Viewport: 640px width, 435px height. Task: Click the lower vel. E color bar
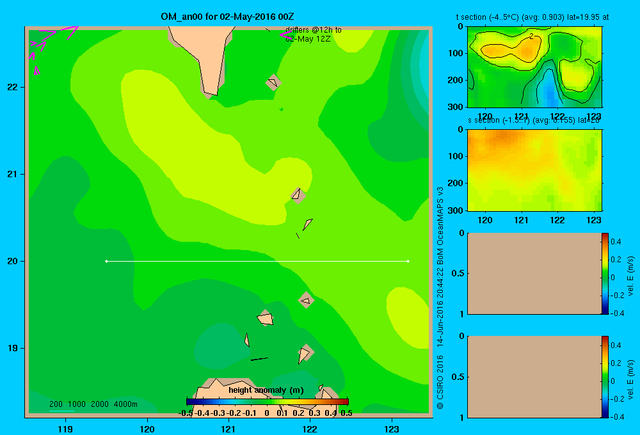[605, 377]
